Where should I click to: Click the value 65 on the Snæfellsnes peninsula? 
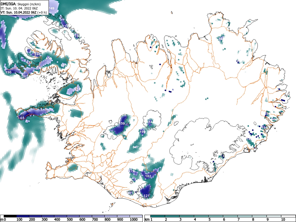(x=22, y=118)
